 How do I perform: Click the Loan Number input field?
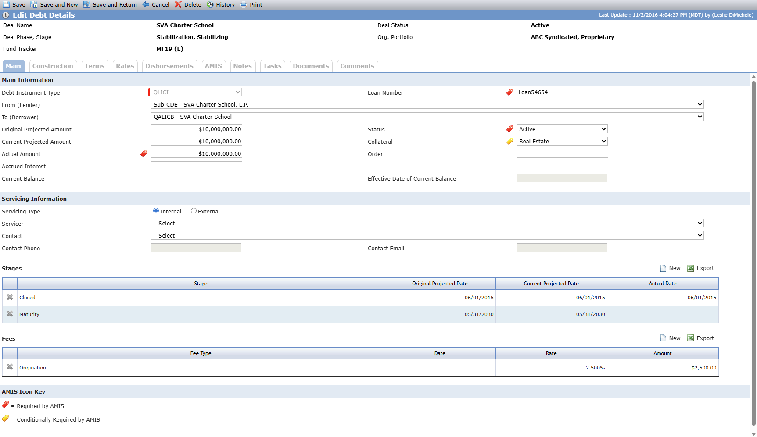click(x=562, y=92)
